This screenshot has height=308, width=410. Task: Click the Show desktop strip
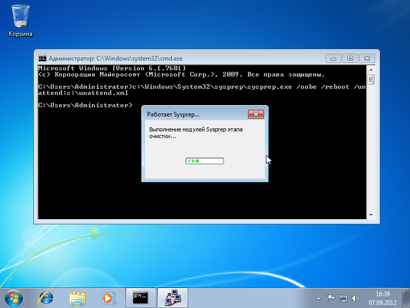[x=406, y=298]
